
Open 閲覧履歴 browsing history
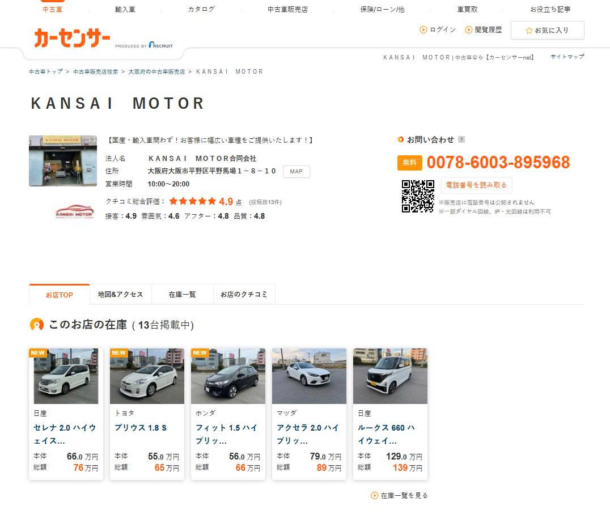pos(484,30)
